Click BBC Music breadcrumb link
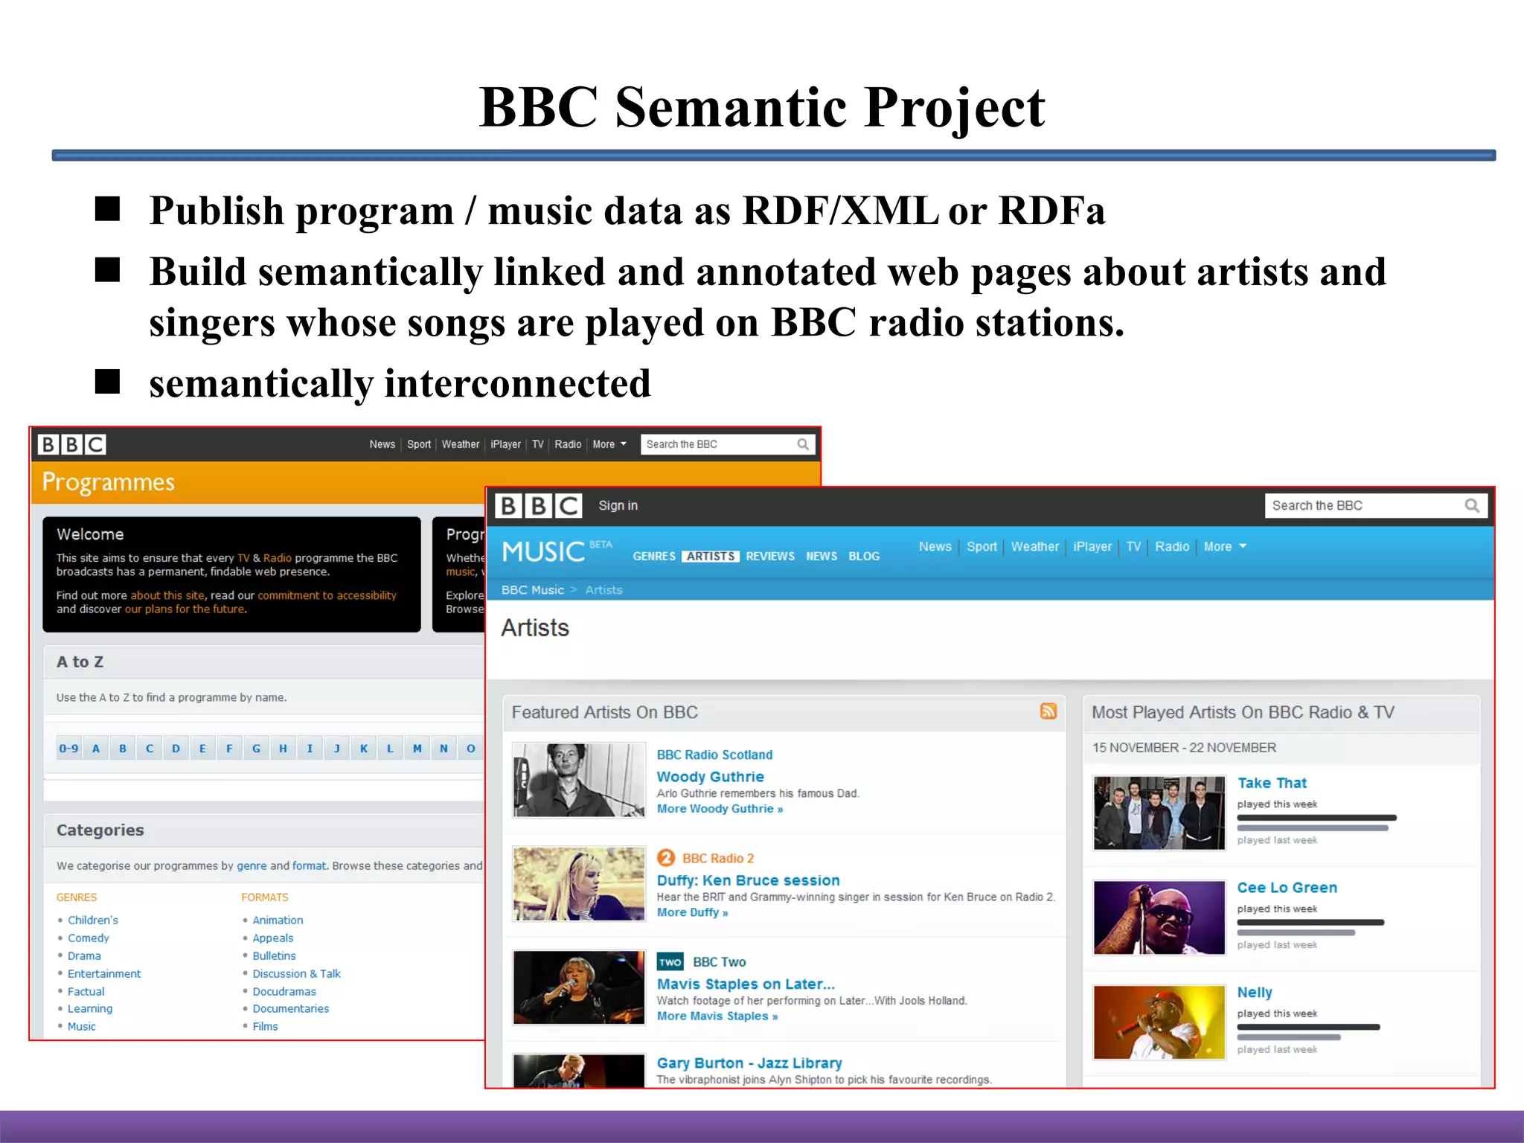 pyautogui.click(x=532, y=590)
